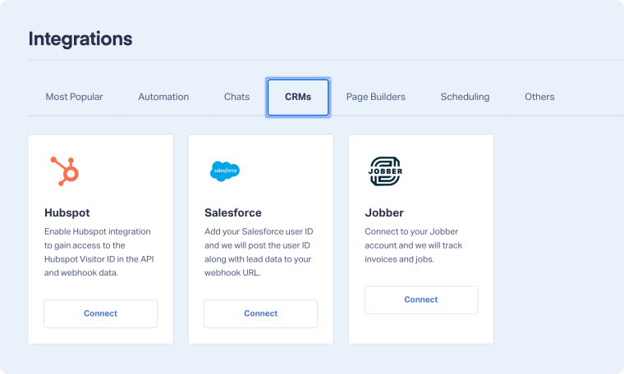Connect the Jobber integration
This screenshot has width=624, height=374.
[421, 299]
